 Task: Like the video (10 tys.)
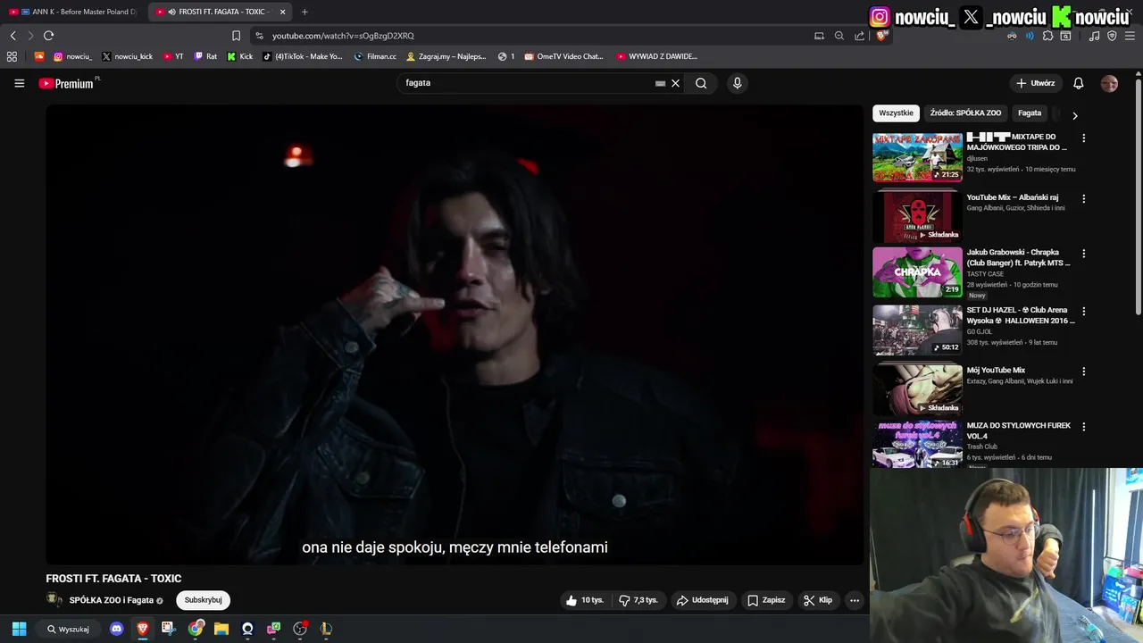point(585,600)
